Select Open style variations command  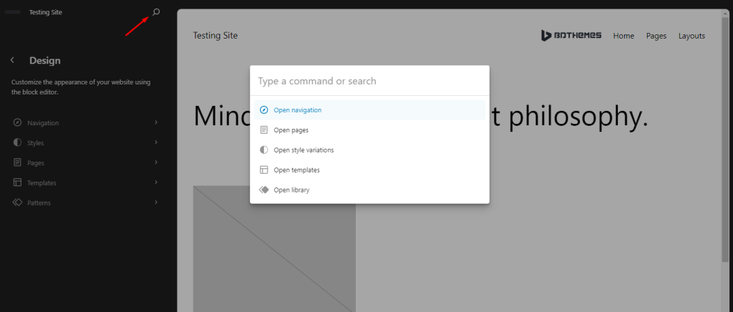click(304, 150)
